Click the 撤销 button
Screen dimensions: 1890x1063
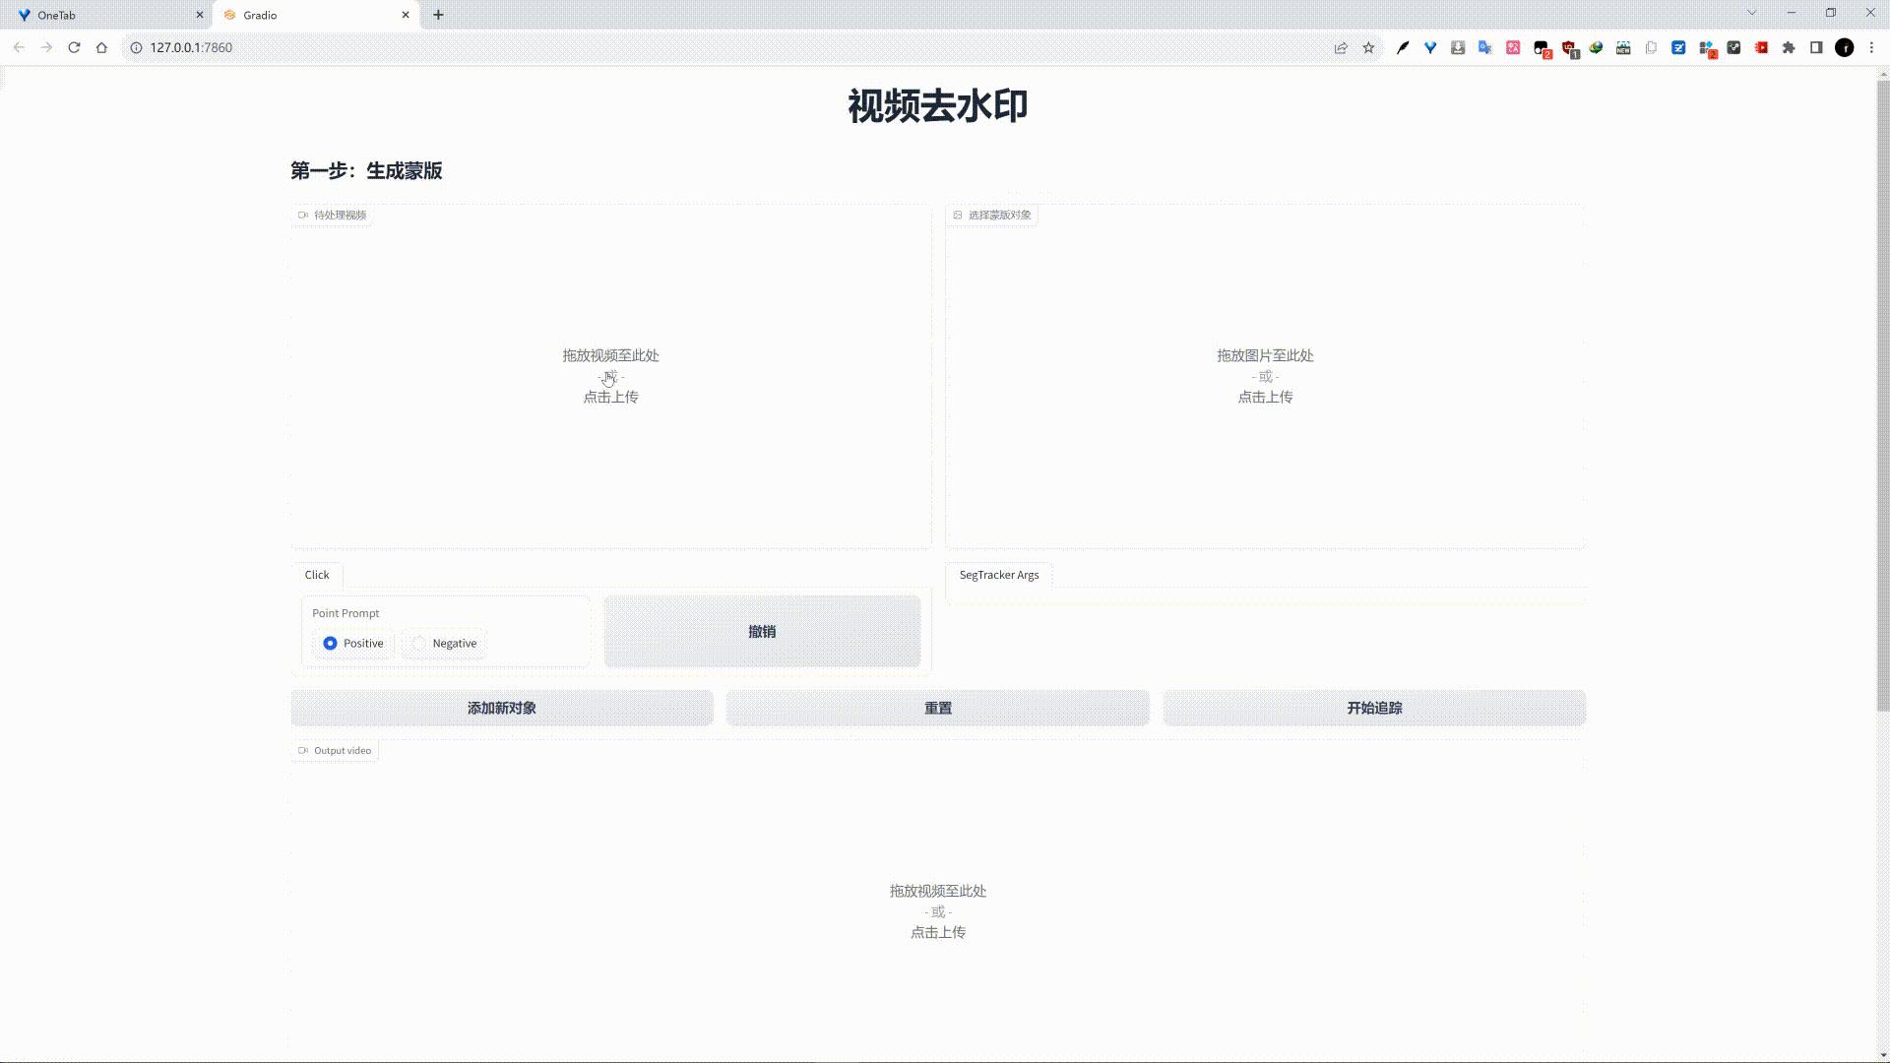[x=761, y=631]
